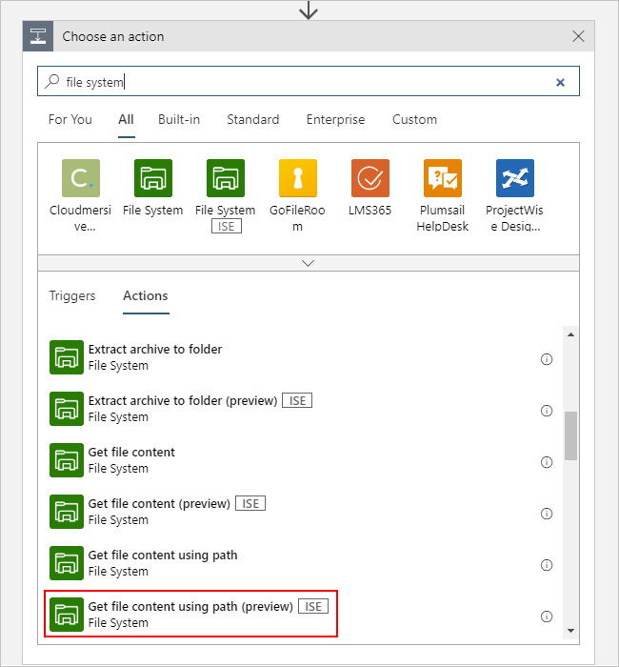The image size is (619, 667).
Task: Show info for Extract archive to folder
Action: click(547, 359)
